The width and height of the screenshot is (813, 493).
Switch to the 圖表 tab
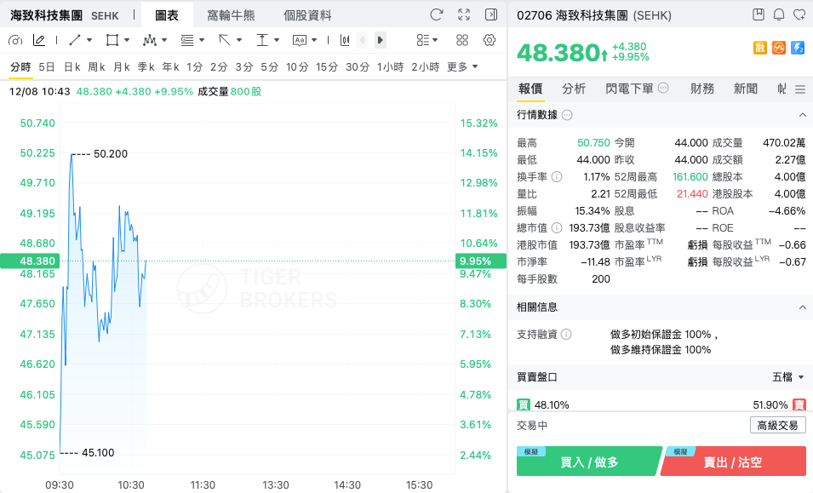pyautogui.click(x=167, y=15)
